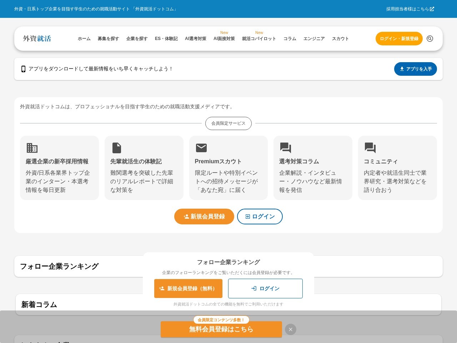This screenshot has height=343, width=457.
Task: Click the chat icon above 選考対策コラム
Action: [286, 148]
